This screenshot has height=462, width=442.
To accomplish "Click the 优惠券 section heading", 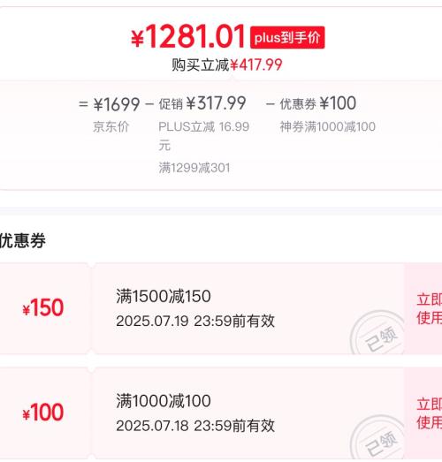I will tap(23, 240).
